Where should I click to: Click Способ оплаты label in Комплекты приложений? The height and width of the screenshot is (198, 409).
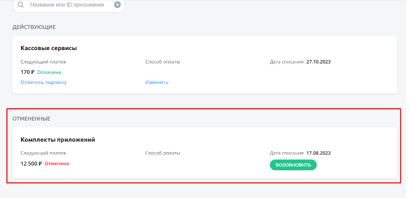pos(163,153)
